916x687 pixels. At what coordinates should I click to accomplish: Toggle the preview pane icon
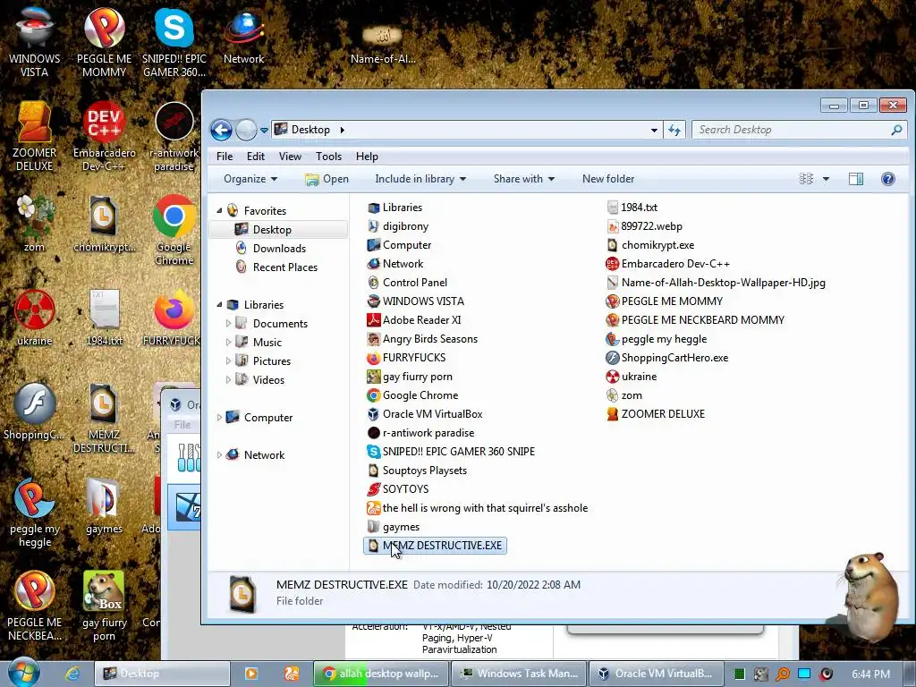pyautogui.click(x=856, y=179)
